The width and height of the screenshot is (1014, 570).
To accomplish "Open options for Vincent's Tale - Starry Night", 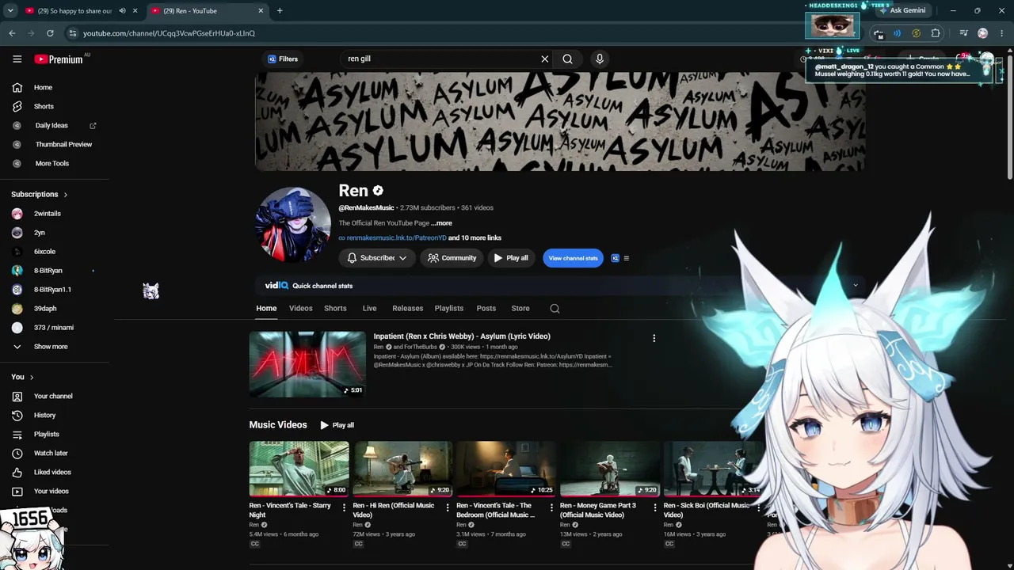I will [x=344, y=507].
